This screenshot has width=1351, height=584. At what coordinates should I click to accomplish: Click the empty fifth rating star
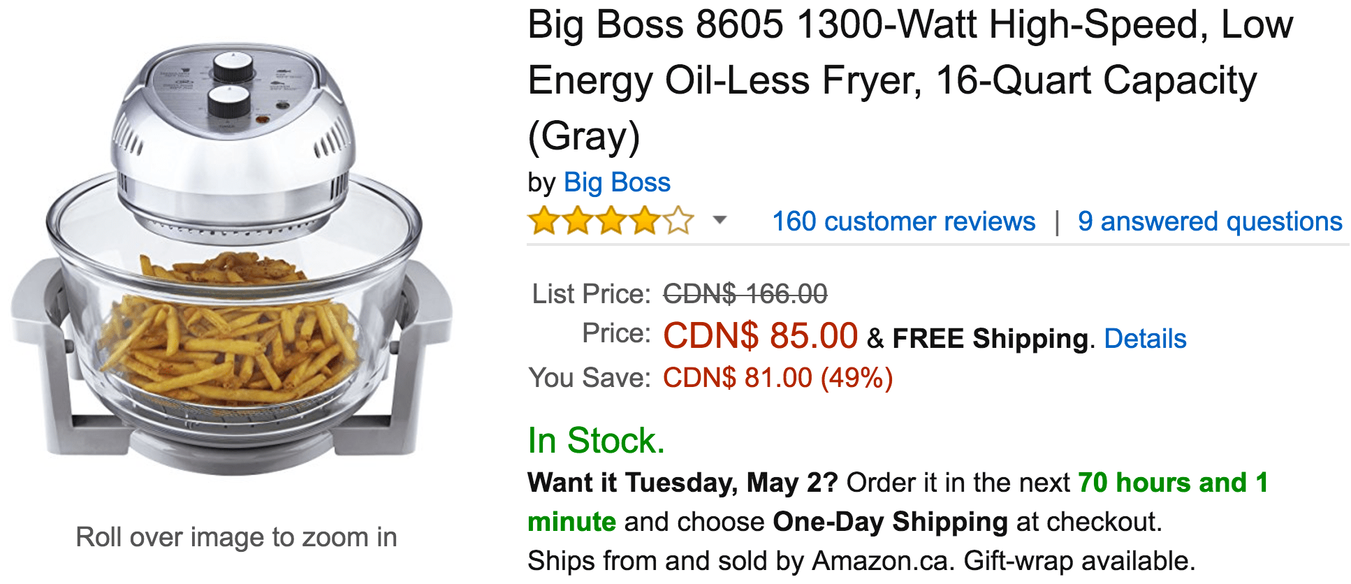[678, 221]
